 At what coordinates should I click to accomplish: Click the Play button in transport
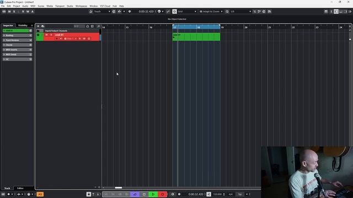[x=153, y=194]
